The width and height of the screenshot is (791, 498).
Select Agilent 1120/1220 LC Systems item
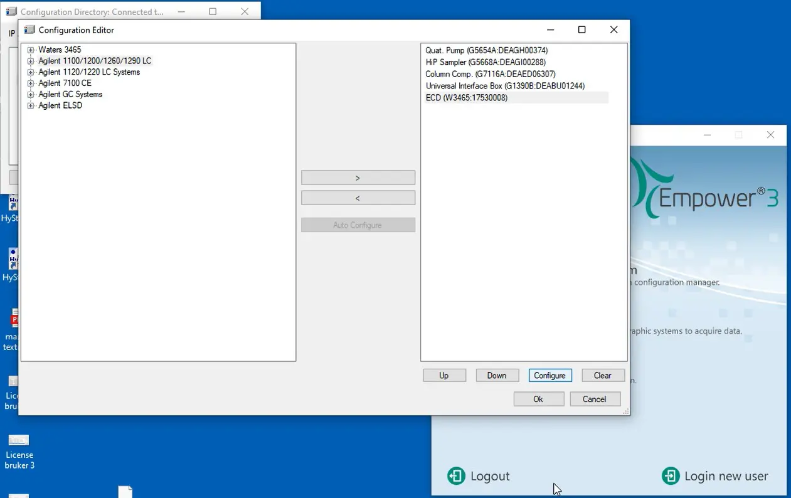point(89,72)
